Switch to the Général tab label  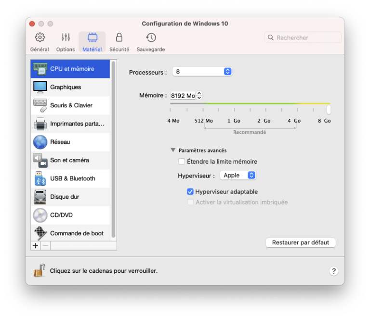point(40,50)
